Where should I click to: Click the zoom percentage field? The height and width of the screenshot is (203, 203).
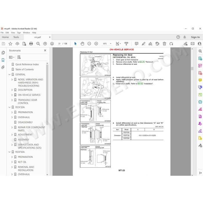[x=105, y=44]
